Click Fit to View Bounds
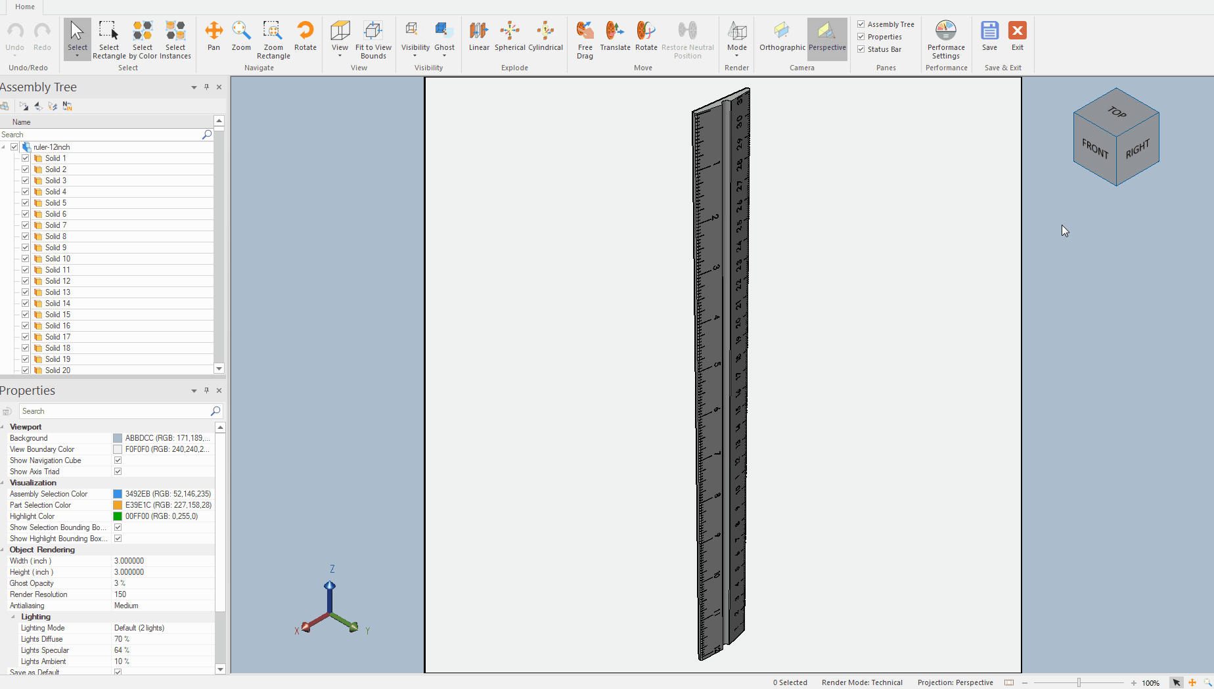This screenshot has width=1214, height=689. tap(373, 39)
